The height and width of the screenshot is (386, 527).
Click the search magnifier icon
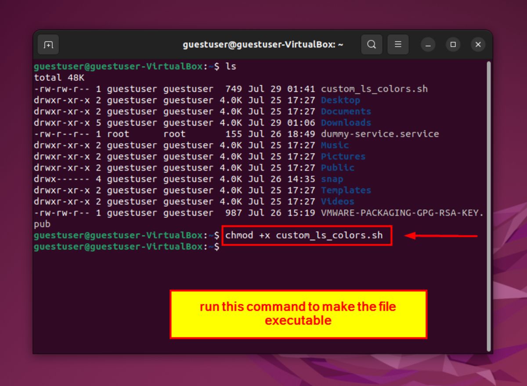[x=372, y=44]
